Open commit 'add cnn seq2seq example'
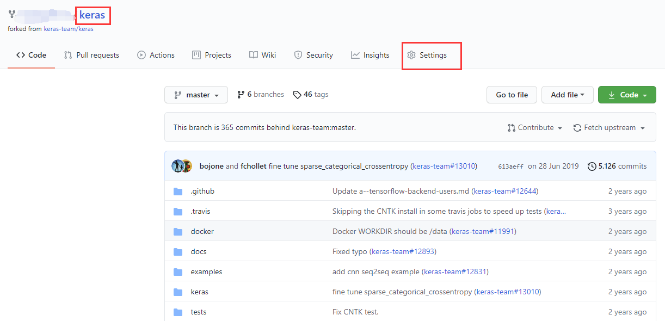Viewport: 665px width, 321px height. tap(376, 272)
